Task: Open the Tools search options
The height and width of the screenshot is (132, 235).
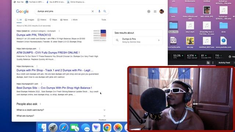Action: click(x=104, y=20)
